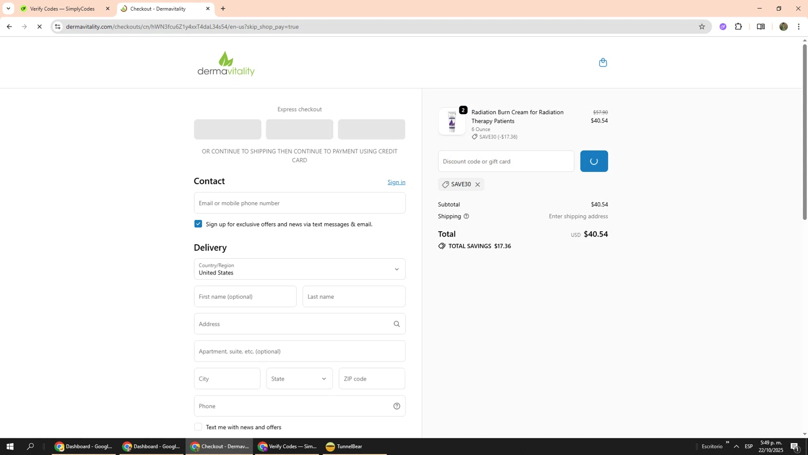Check Text me with news and offers
Image resolution: width=808 pixels, height=455 pixels.
pos(198,427)
